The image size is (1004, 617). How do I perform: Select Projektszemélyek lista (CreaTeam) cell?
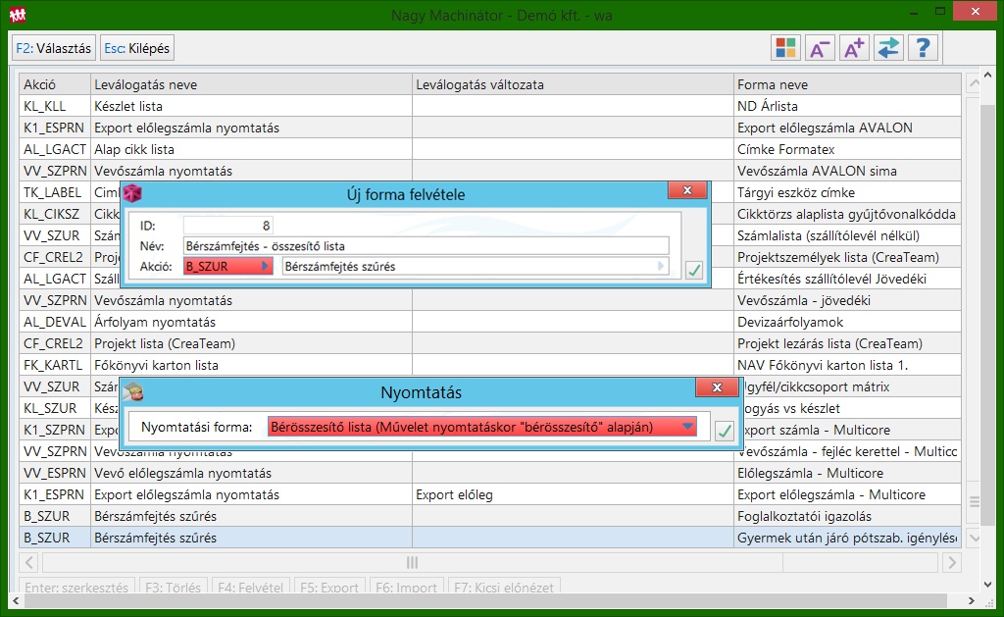847,257
